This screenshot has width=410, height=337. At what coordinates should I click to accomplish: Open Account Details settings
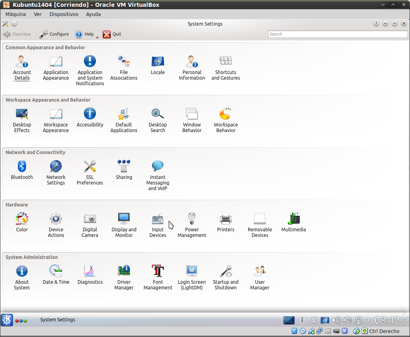tap(22, 67)
